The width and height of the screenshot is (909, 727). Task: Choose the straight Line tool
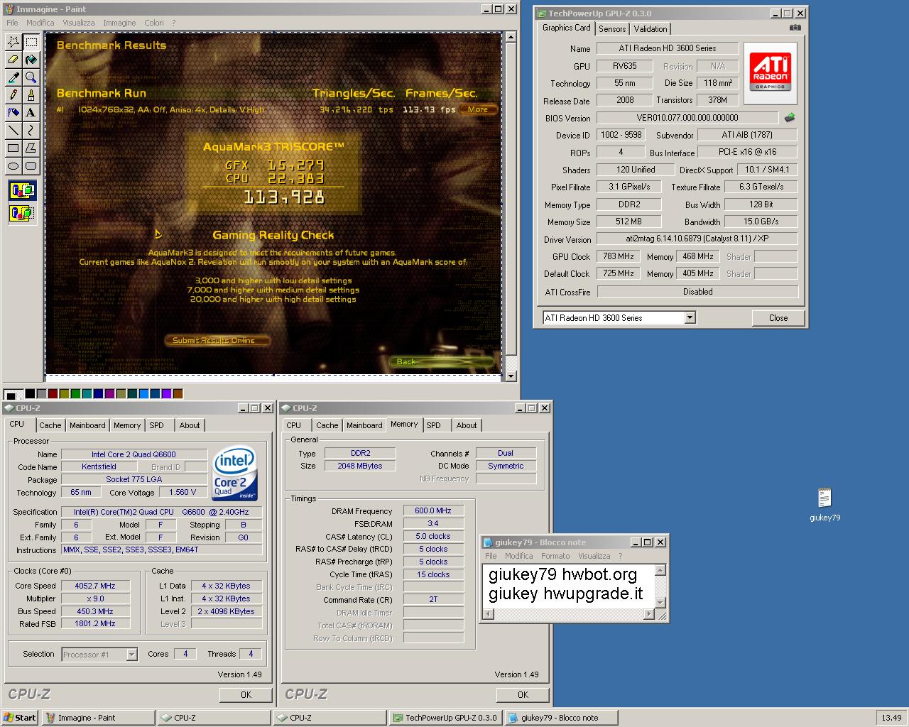pos(13,131)
